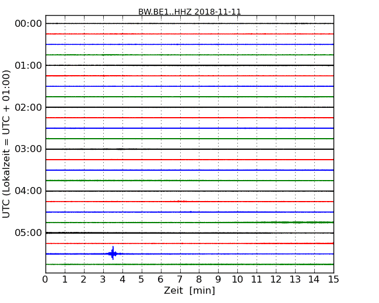
Task: Click x-axis tick label 9
Action: pyautogui.click(x=218, y=280)
